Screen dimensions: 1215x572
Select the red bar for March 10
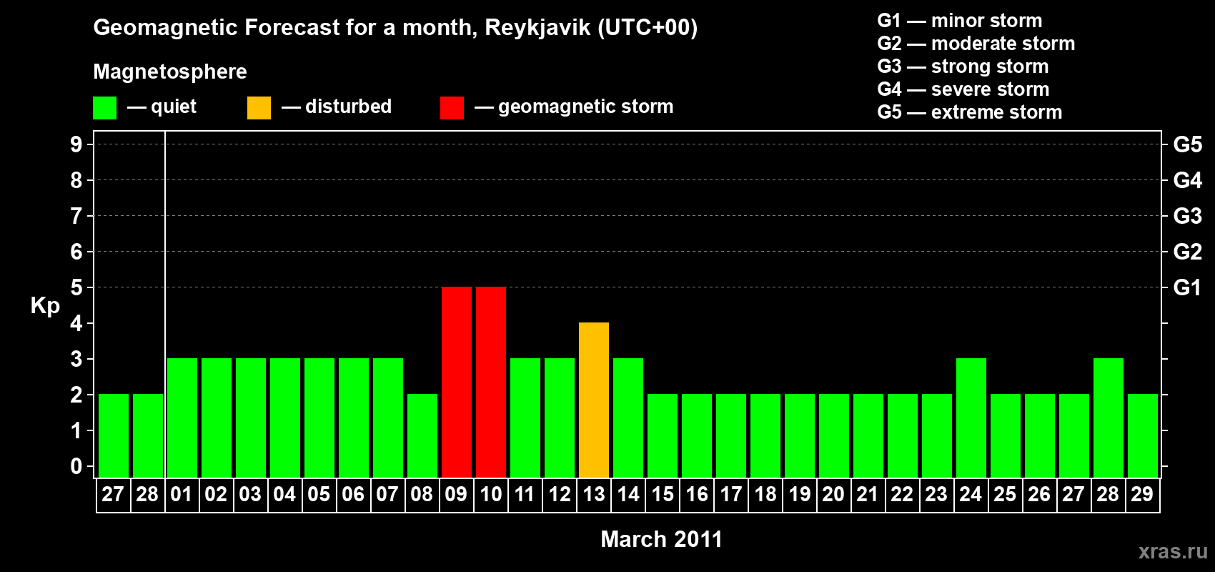[x=491, y=382]
